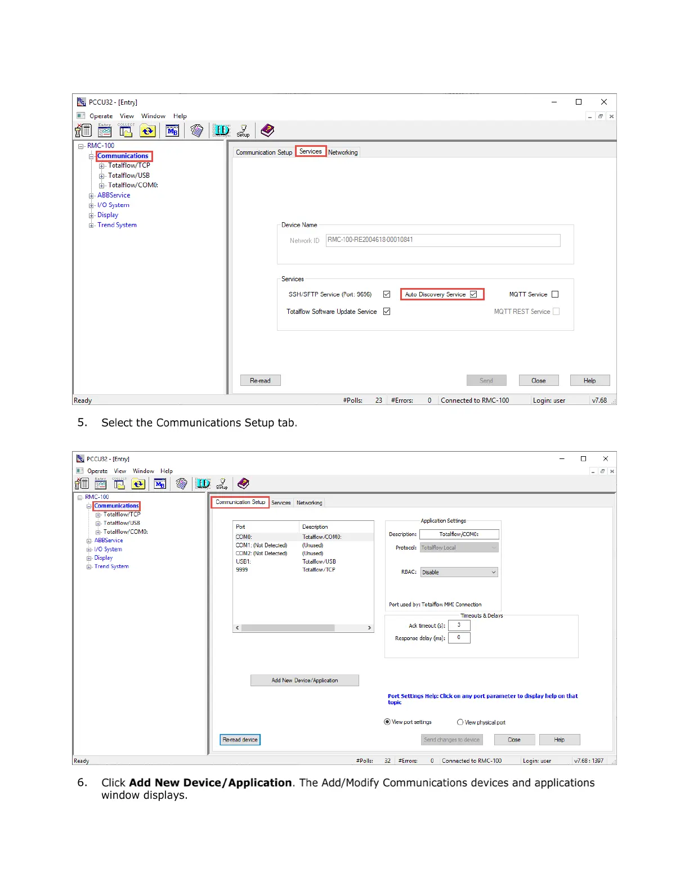Click the menu bar document icon in the lower window
Screen dimensions: 689x891
tap(79, 471)
